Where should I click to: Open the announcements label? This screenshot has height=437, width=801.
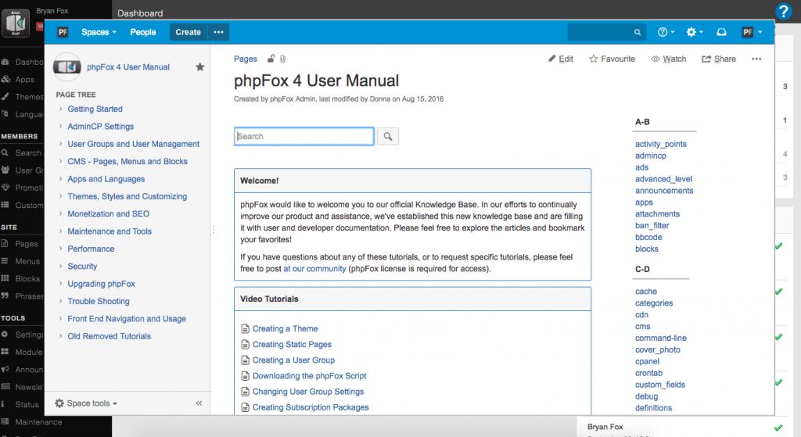pyautogui.click(x=664, y=191)
